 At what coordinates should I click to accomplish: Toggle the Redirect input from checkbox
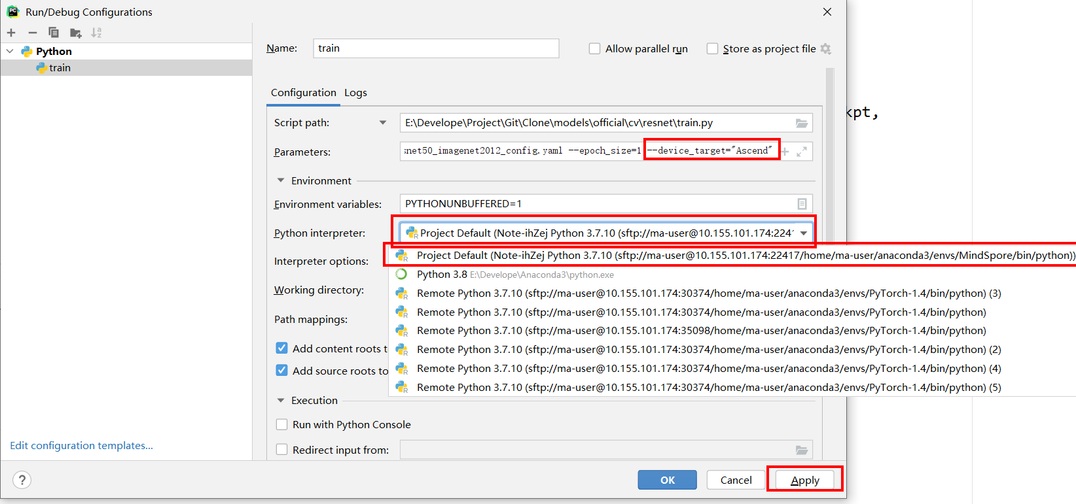[282, 450]
